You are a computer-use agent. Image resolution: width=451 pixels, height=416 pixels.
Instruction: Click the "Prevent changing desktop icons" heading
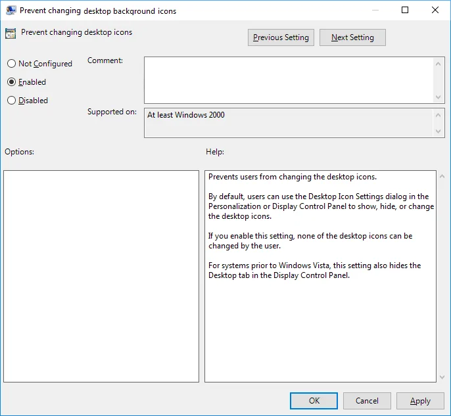click(x=76, y=32)
